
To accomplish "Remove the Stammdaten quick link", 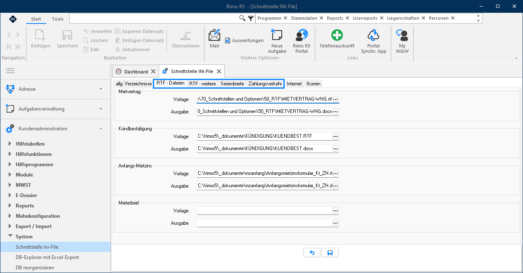I will click(321, 18).
